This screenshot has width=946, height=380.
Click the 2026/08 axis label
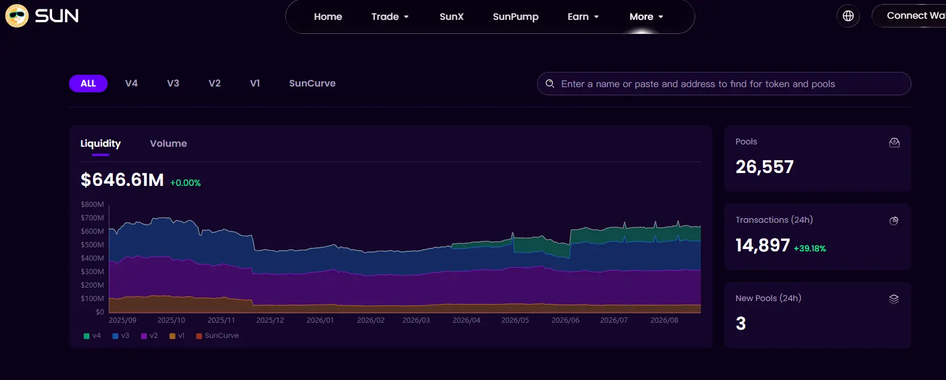[x=664, y=320]
